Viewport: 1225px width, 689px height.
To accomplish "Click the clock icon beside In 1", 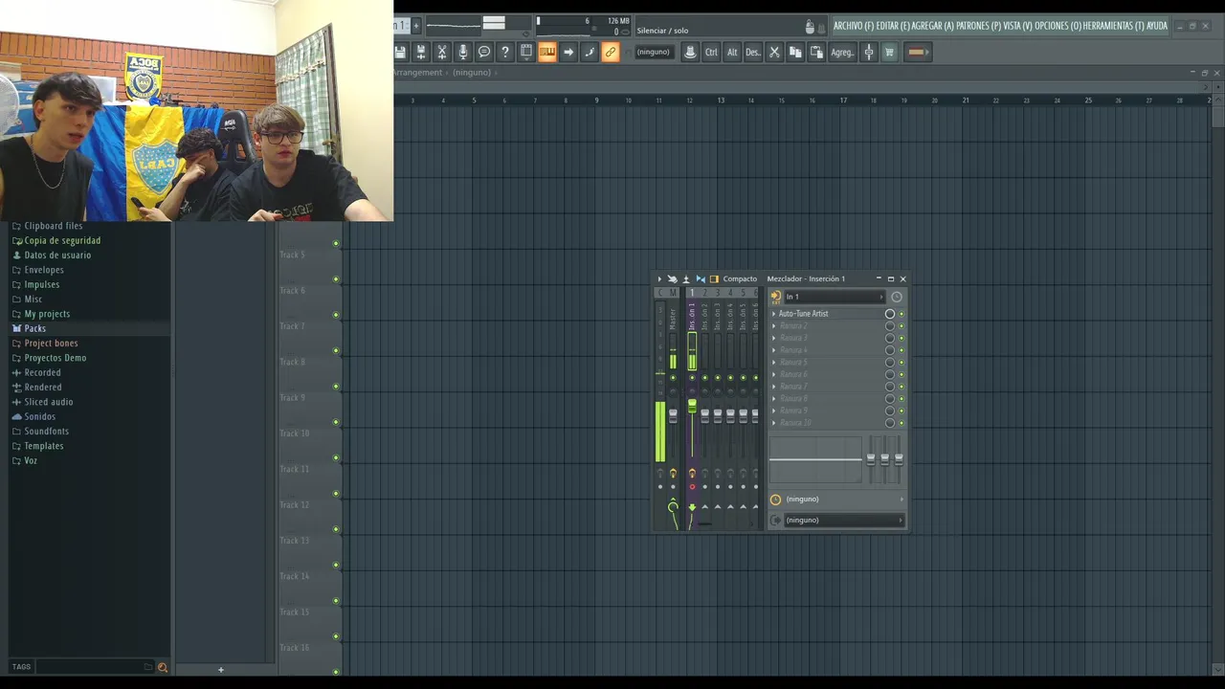I will [897, 297].
